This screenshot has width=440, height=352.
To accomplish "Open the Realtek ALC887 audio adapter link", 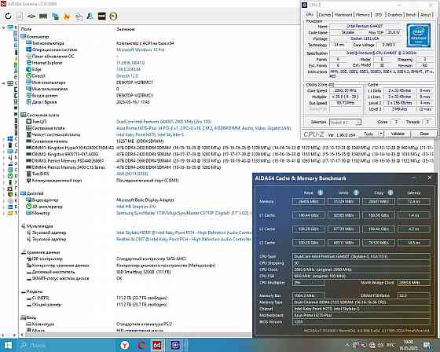I will (x=184, y=239).
